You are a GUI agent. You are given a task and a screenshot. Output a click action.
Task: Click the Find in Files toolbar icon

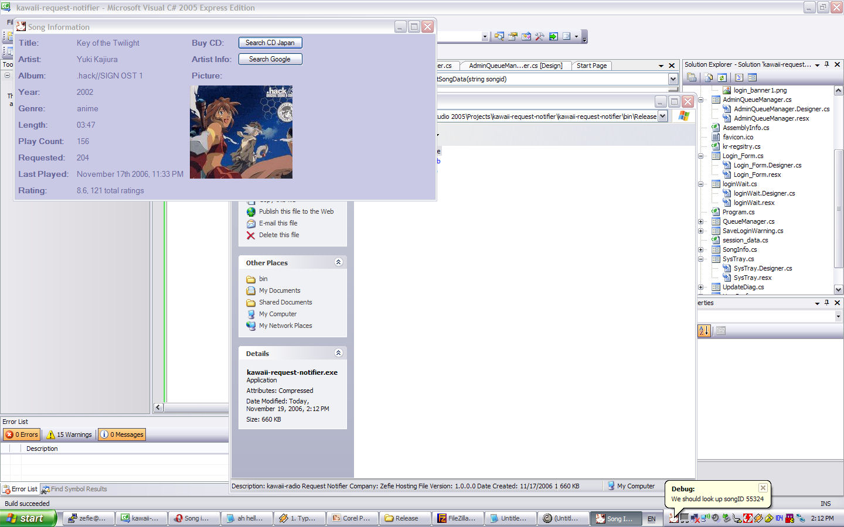[x=499, y=36]
